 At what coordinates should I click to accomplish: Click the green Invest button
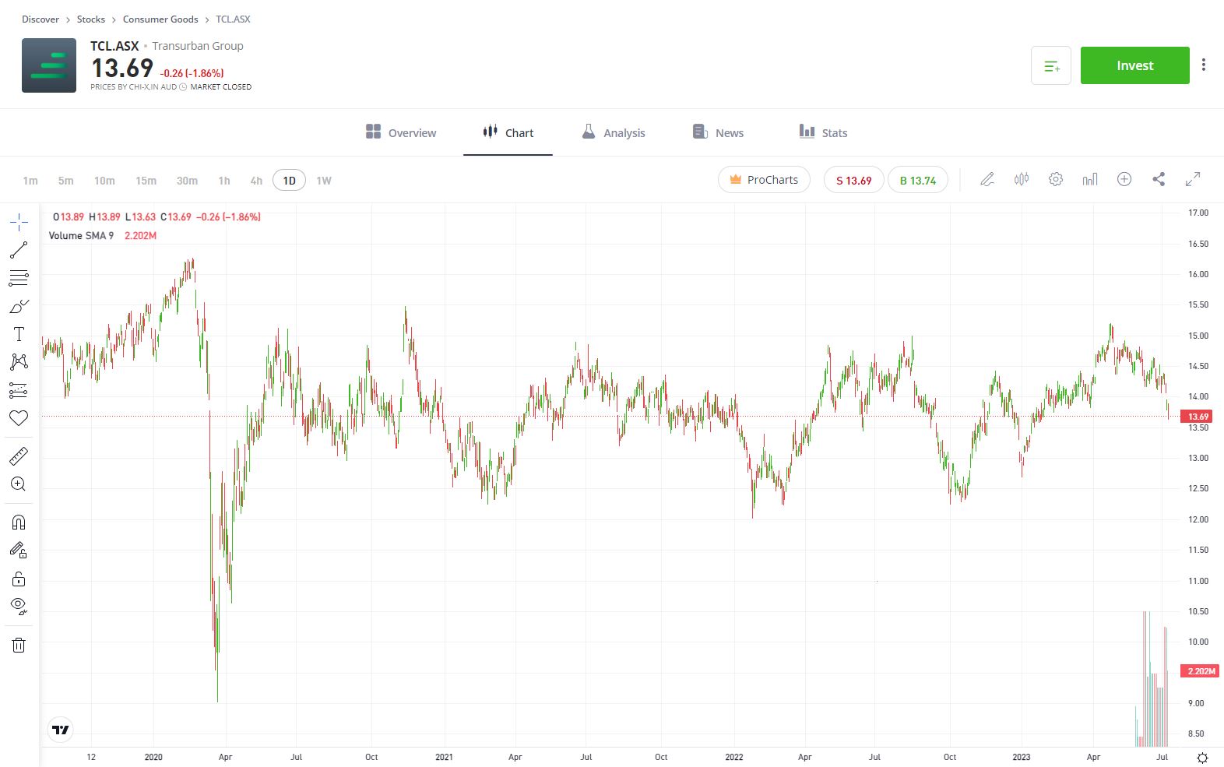click(x=1135, y=65)
